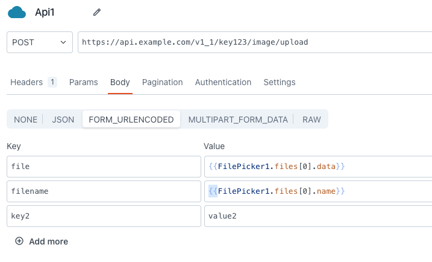The width and height of the screenshot is (432, 262).
Task: Open the Params tab
Action: pos(84,82)
